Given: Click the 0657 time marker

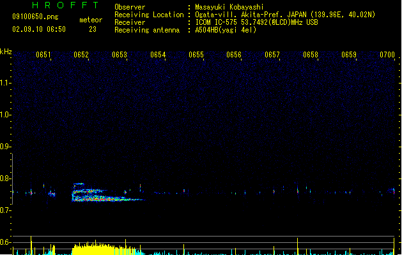Looking at the screenshot, I should [272, 55].
